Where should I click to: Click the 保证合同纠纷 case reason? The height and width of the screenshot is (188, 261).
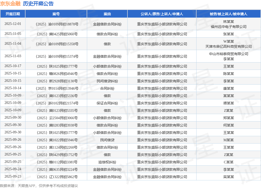click(107, 103)
